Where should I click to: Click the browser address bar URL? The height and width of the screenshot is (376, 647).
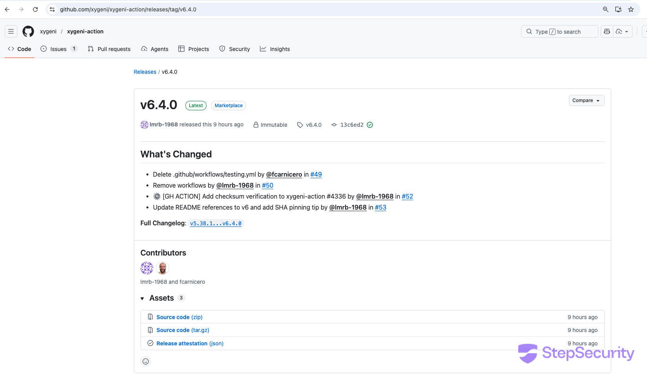click(x=128, y=9)
